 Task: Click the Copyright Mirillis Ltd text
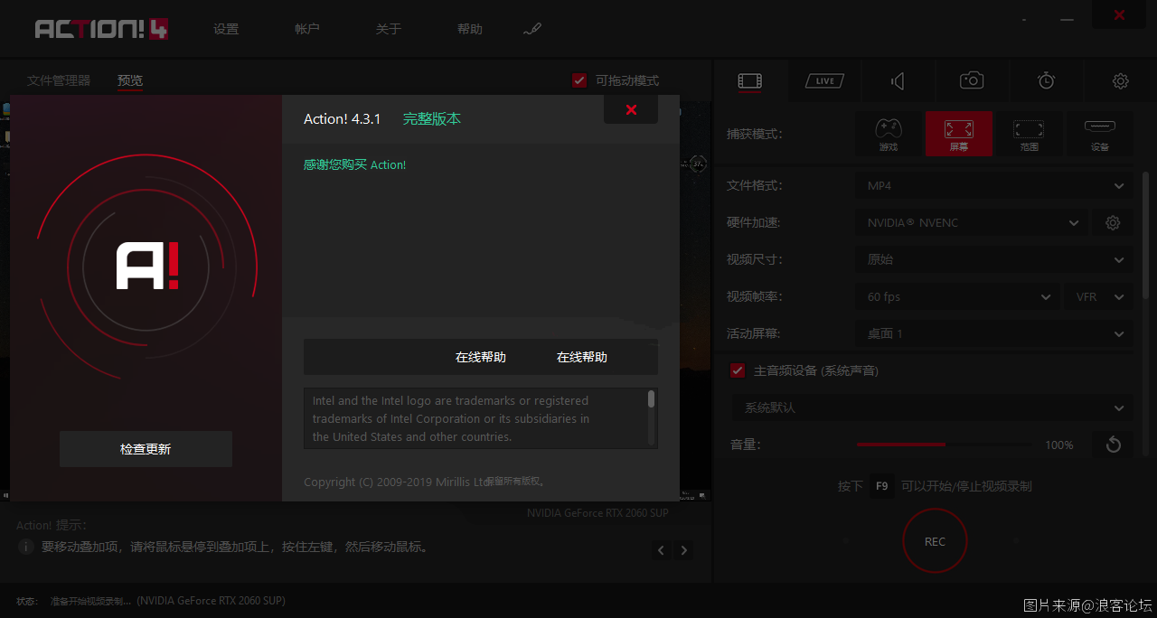tap(396, 482)
